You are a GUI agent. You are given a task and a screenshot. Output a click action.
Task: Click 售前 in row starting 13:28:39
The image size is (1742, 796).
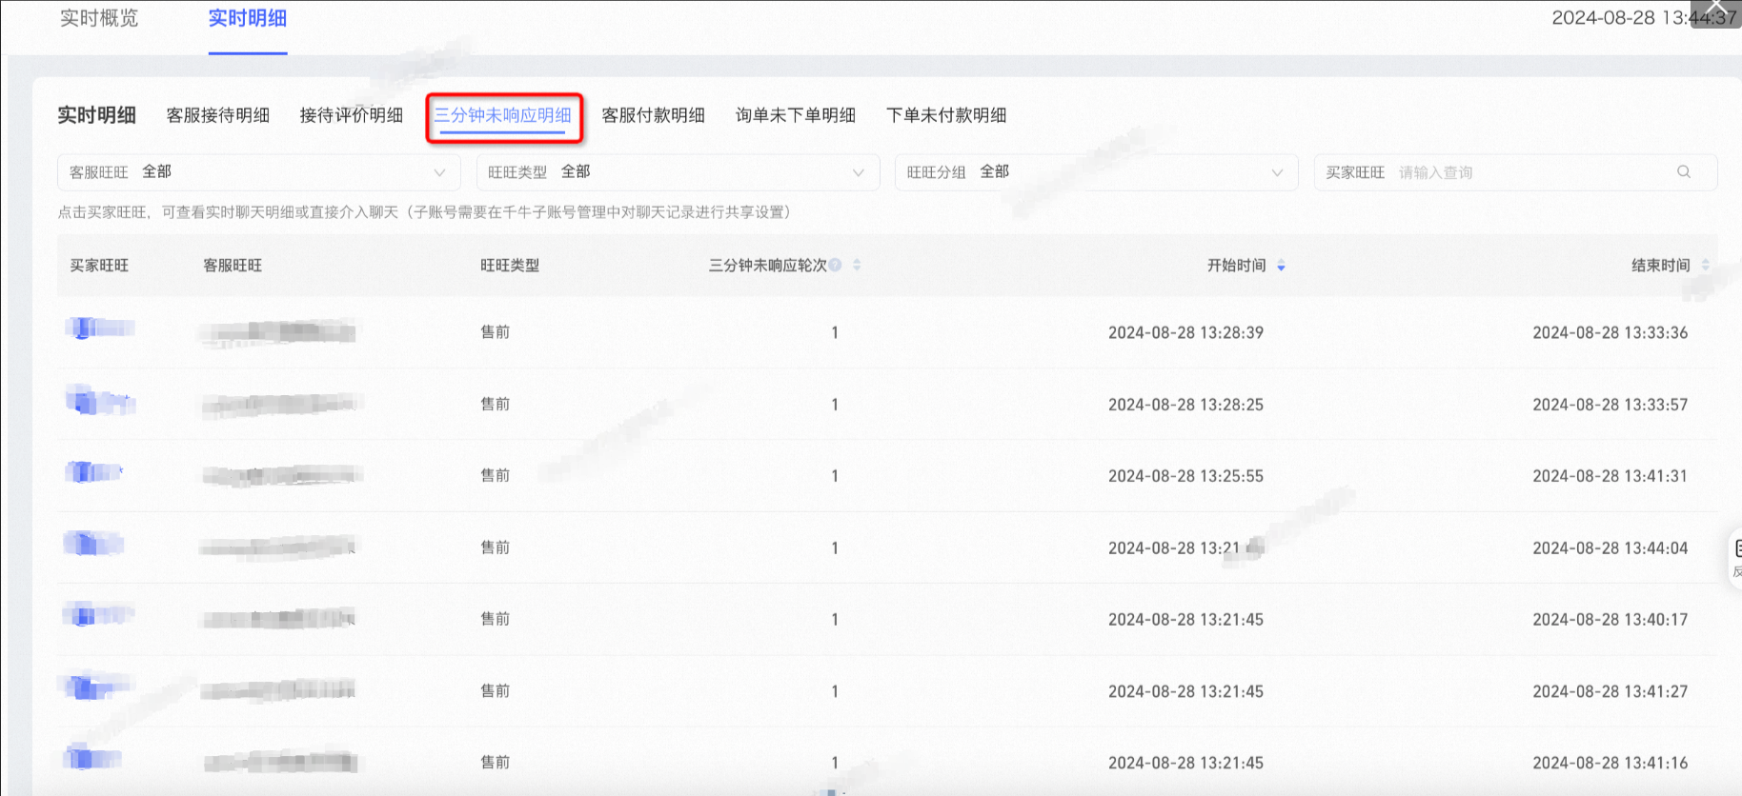[x=495, y=332]
